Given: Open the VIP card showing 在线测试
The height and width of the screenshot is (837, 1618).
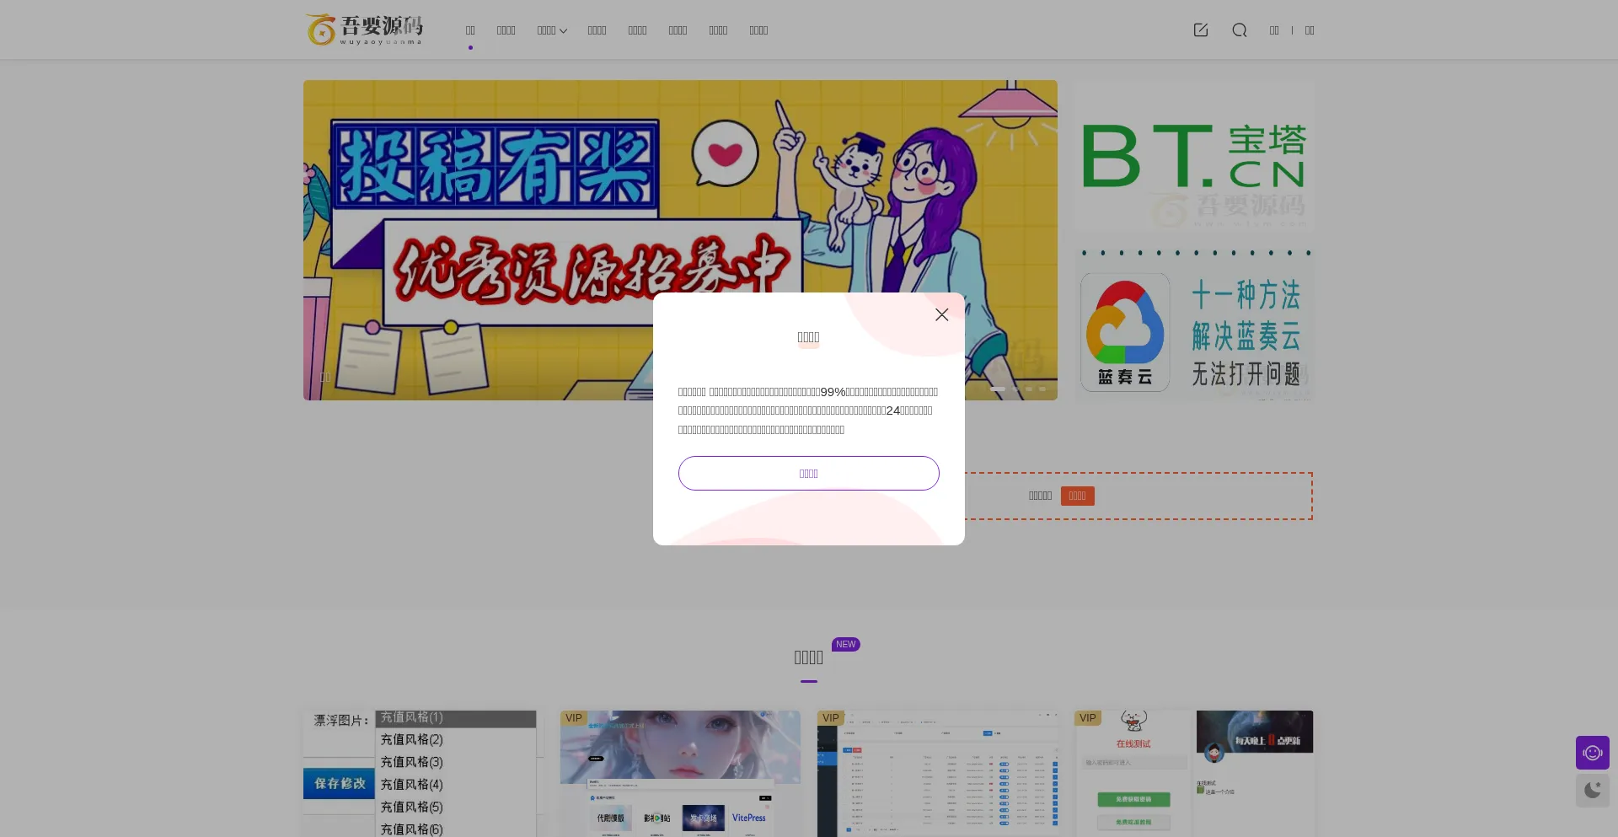Looking at the screenshot, I should click(1194, 774).
